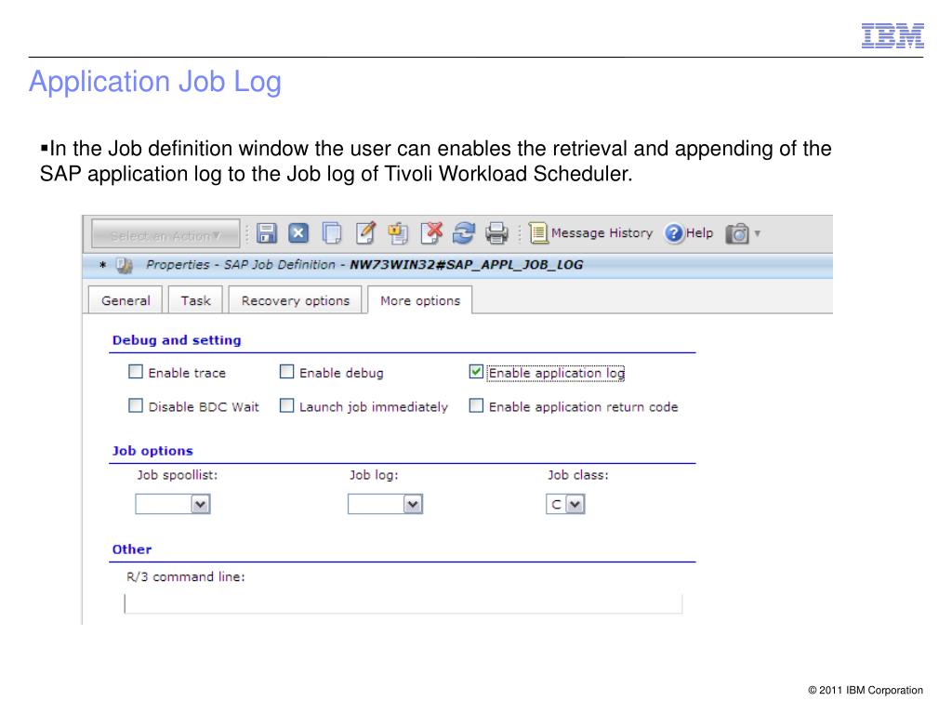Click the Other section heading
The width and height of the screenshot is (952, 714).
132,549
